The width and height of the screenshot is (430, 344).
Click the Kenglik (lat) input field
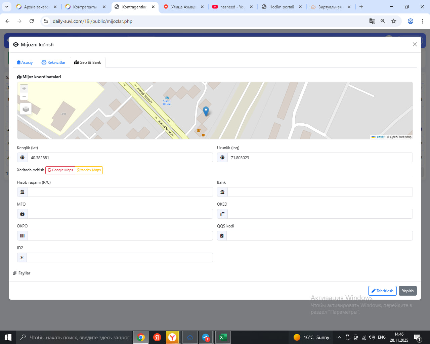point(120,158)
